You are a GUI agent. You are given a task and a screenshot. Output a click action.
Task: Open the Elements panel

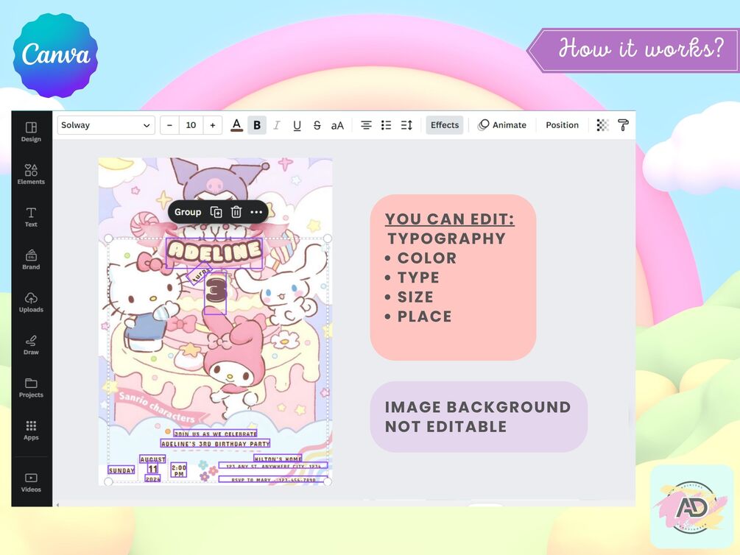31,174
